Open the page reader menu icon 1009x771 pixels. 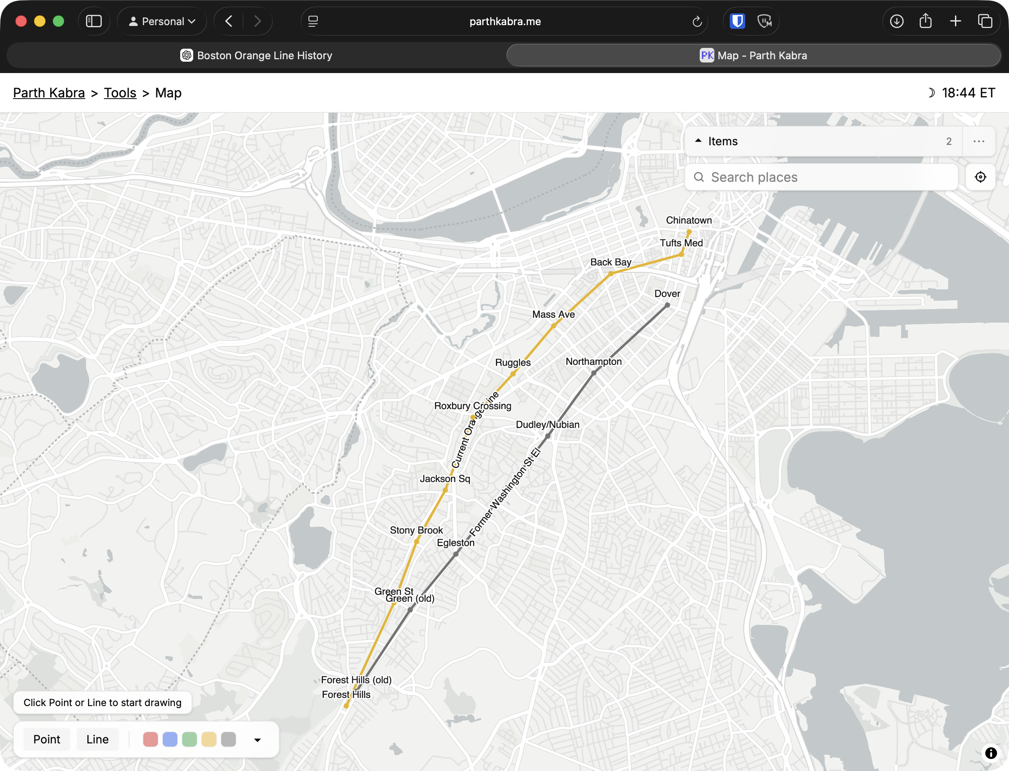point(313,21)
